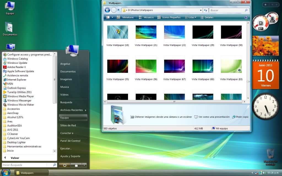
Task: Open Panel de Control
Action: tap(70, 141)
